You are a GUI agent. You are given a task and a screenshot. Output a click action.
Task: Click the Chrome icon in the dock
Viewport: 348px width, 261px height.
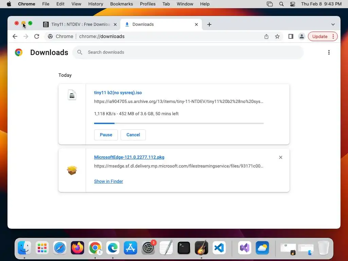[x=95, y=248]
